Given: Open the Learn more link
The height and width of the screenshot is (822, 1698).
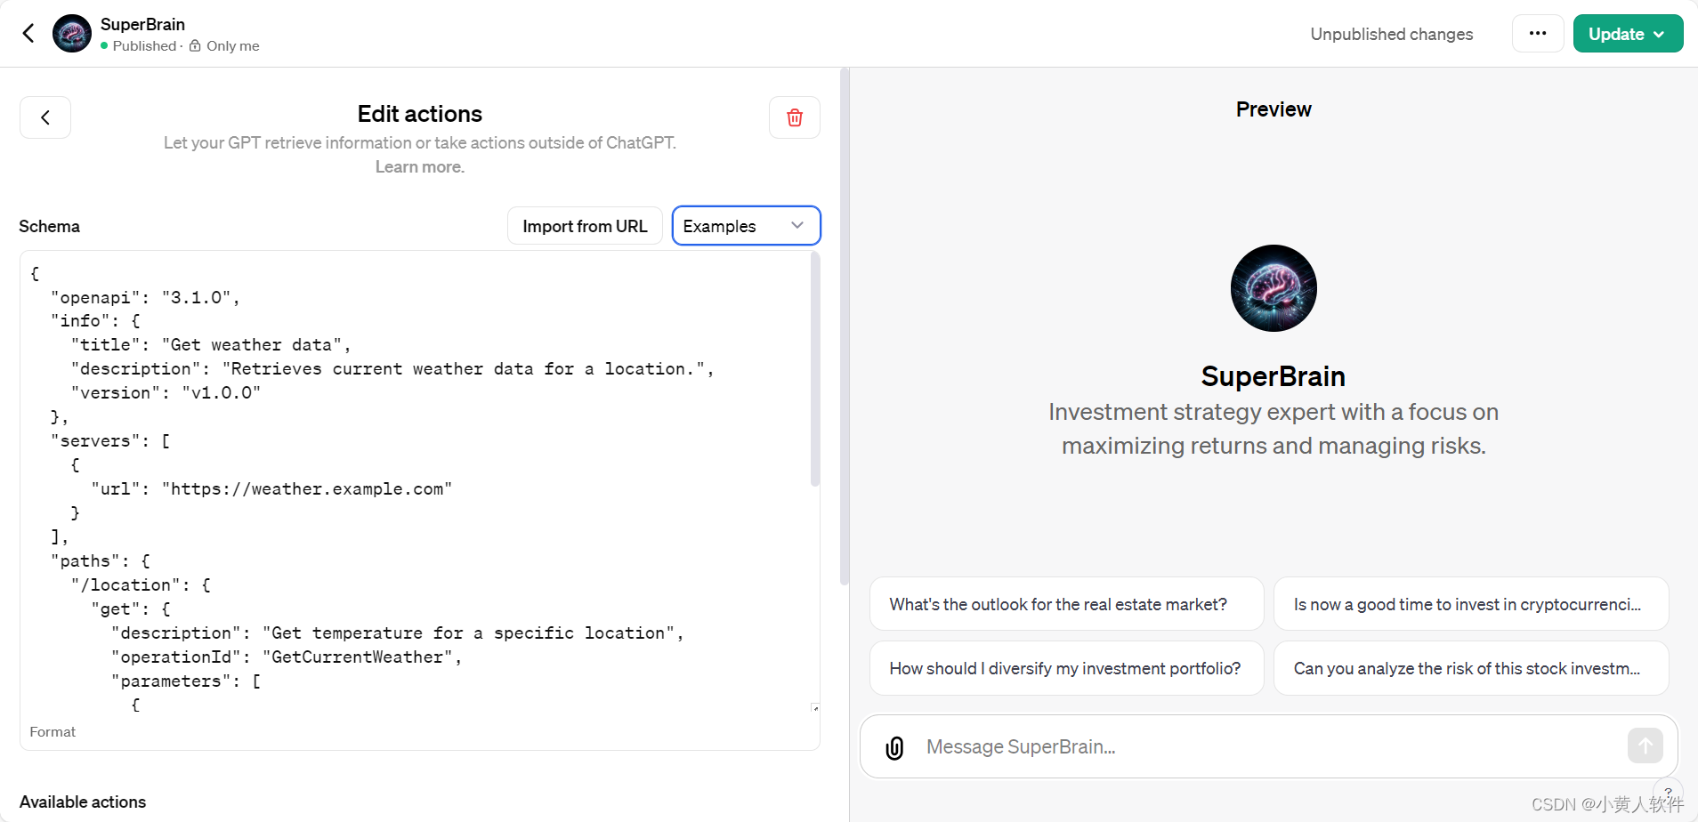Looking at the screenshot, I should point(420,167).
